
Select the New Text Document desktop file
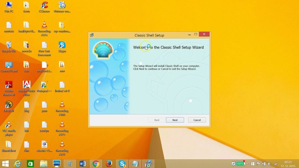[44, 49]
